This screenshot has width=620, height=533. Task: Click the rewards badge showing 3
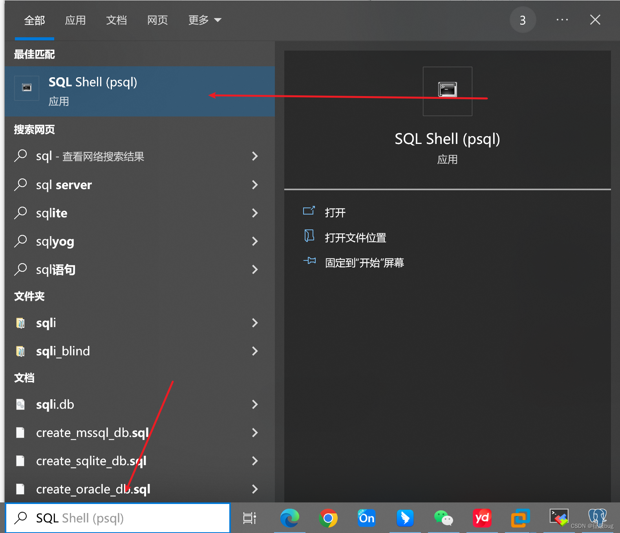tap(523, 20)
